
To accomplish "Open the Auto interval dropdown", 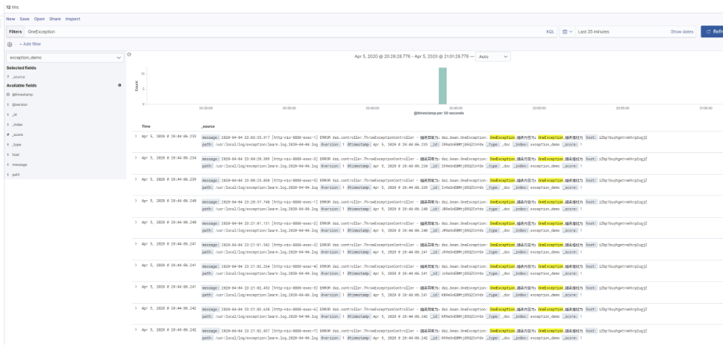I will point(493,56).
